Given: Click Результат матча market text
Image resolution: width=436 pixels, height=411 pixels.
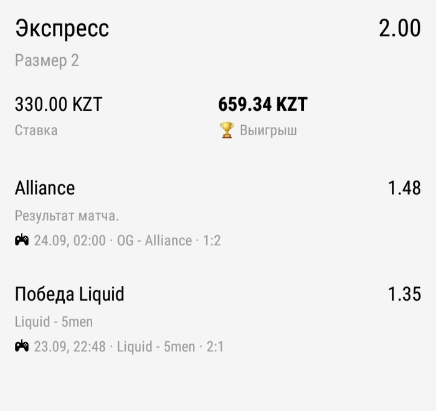Looking at the screenshot, I should tap(67, 216).
